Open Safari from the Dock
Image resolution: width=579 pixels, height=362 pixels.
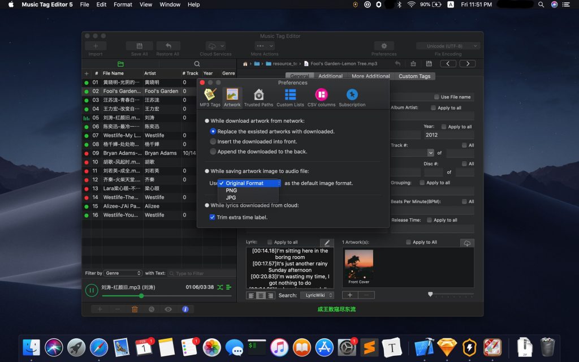pyautogui.click(x=99, y=347)
